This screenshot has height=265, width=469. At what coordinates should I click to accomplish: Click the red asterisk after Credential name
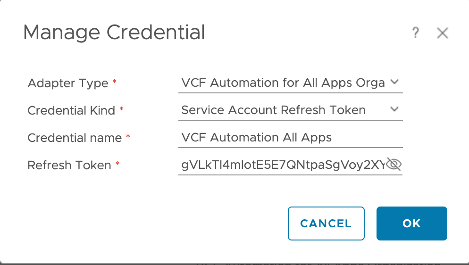[128, 137]
